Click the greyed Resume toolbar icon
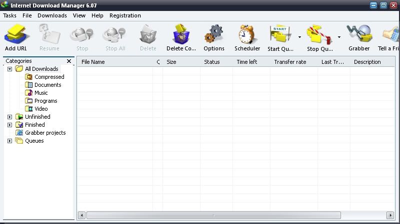The height and width of the screenshot is (224, 400). [x=49, y=34]
